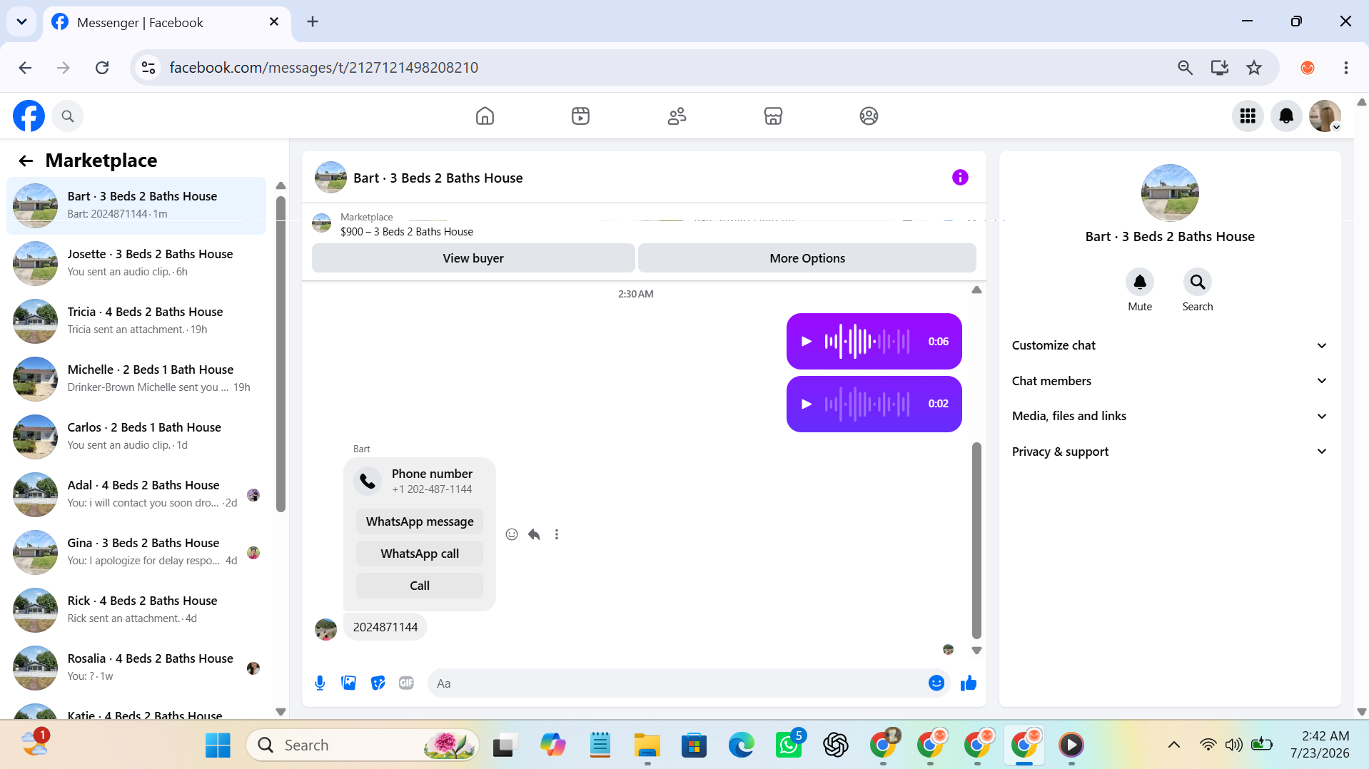The width and height of the screenshot is (1369, 769).
Task: Open the notifications bell in header
Action: click(x=1286, y=116)
